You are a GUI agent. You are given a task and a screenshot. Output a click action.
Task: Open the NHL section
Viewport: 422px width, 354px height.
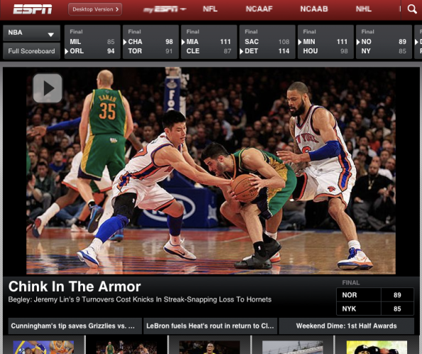click(x=364, y=9)
